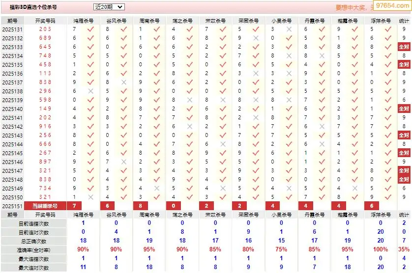Select draw number 458 in row 2025135
This screenshot has width=412, height=273.
pos(45,65)
